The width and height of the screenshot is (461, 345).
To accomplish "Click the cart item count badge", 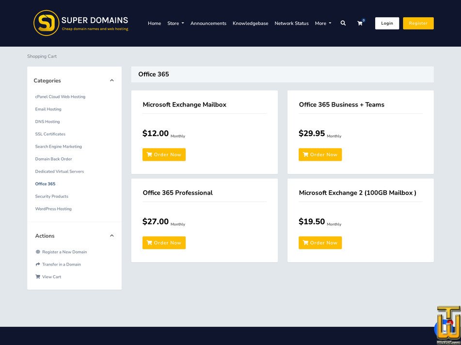I will coord(364,20).
